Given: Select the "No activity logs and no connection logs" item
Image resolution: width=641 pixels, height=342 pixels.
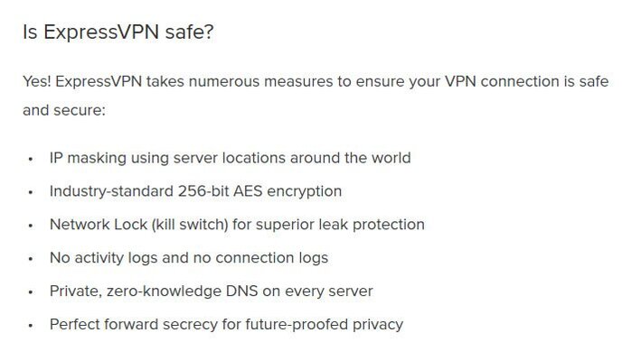Looking at the screenshot, I should click(189, 258).
